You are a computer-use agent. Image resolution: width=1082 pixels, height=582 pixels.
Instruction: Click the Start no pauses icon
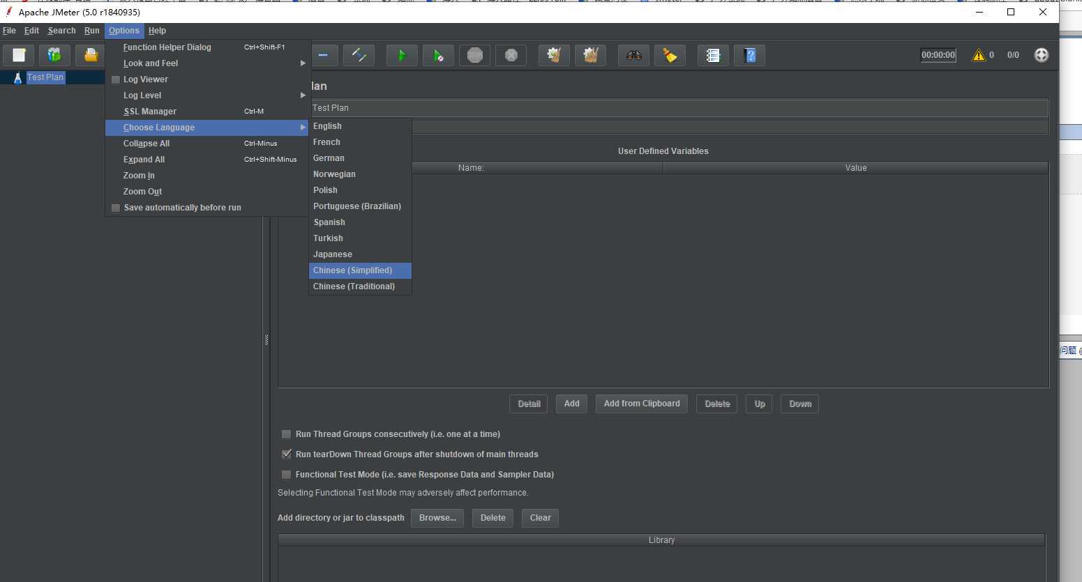pyautogui.click(x=438, y=55)
